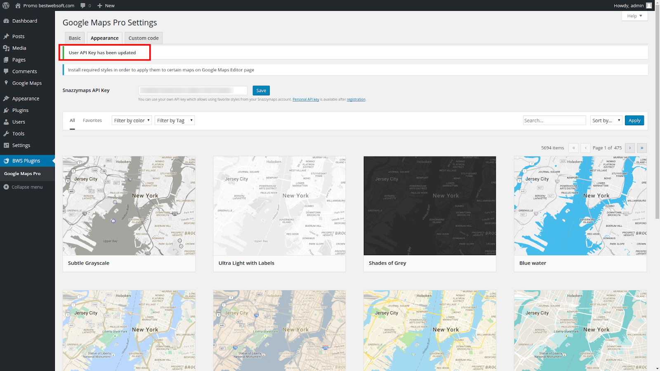Expand the Help panel

634,16
